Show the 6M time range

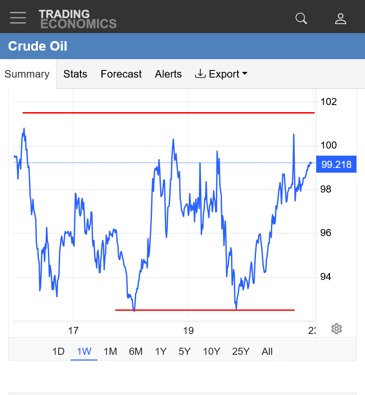135,351
